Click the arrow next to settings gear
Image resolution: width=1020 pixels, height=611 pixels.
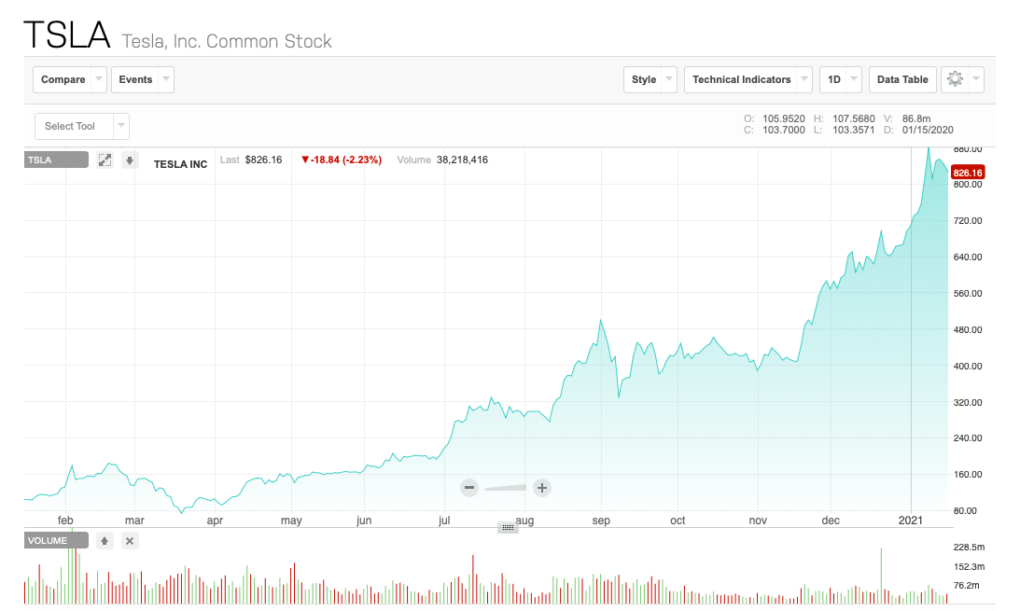coord(976,79)
